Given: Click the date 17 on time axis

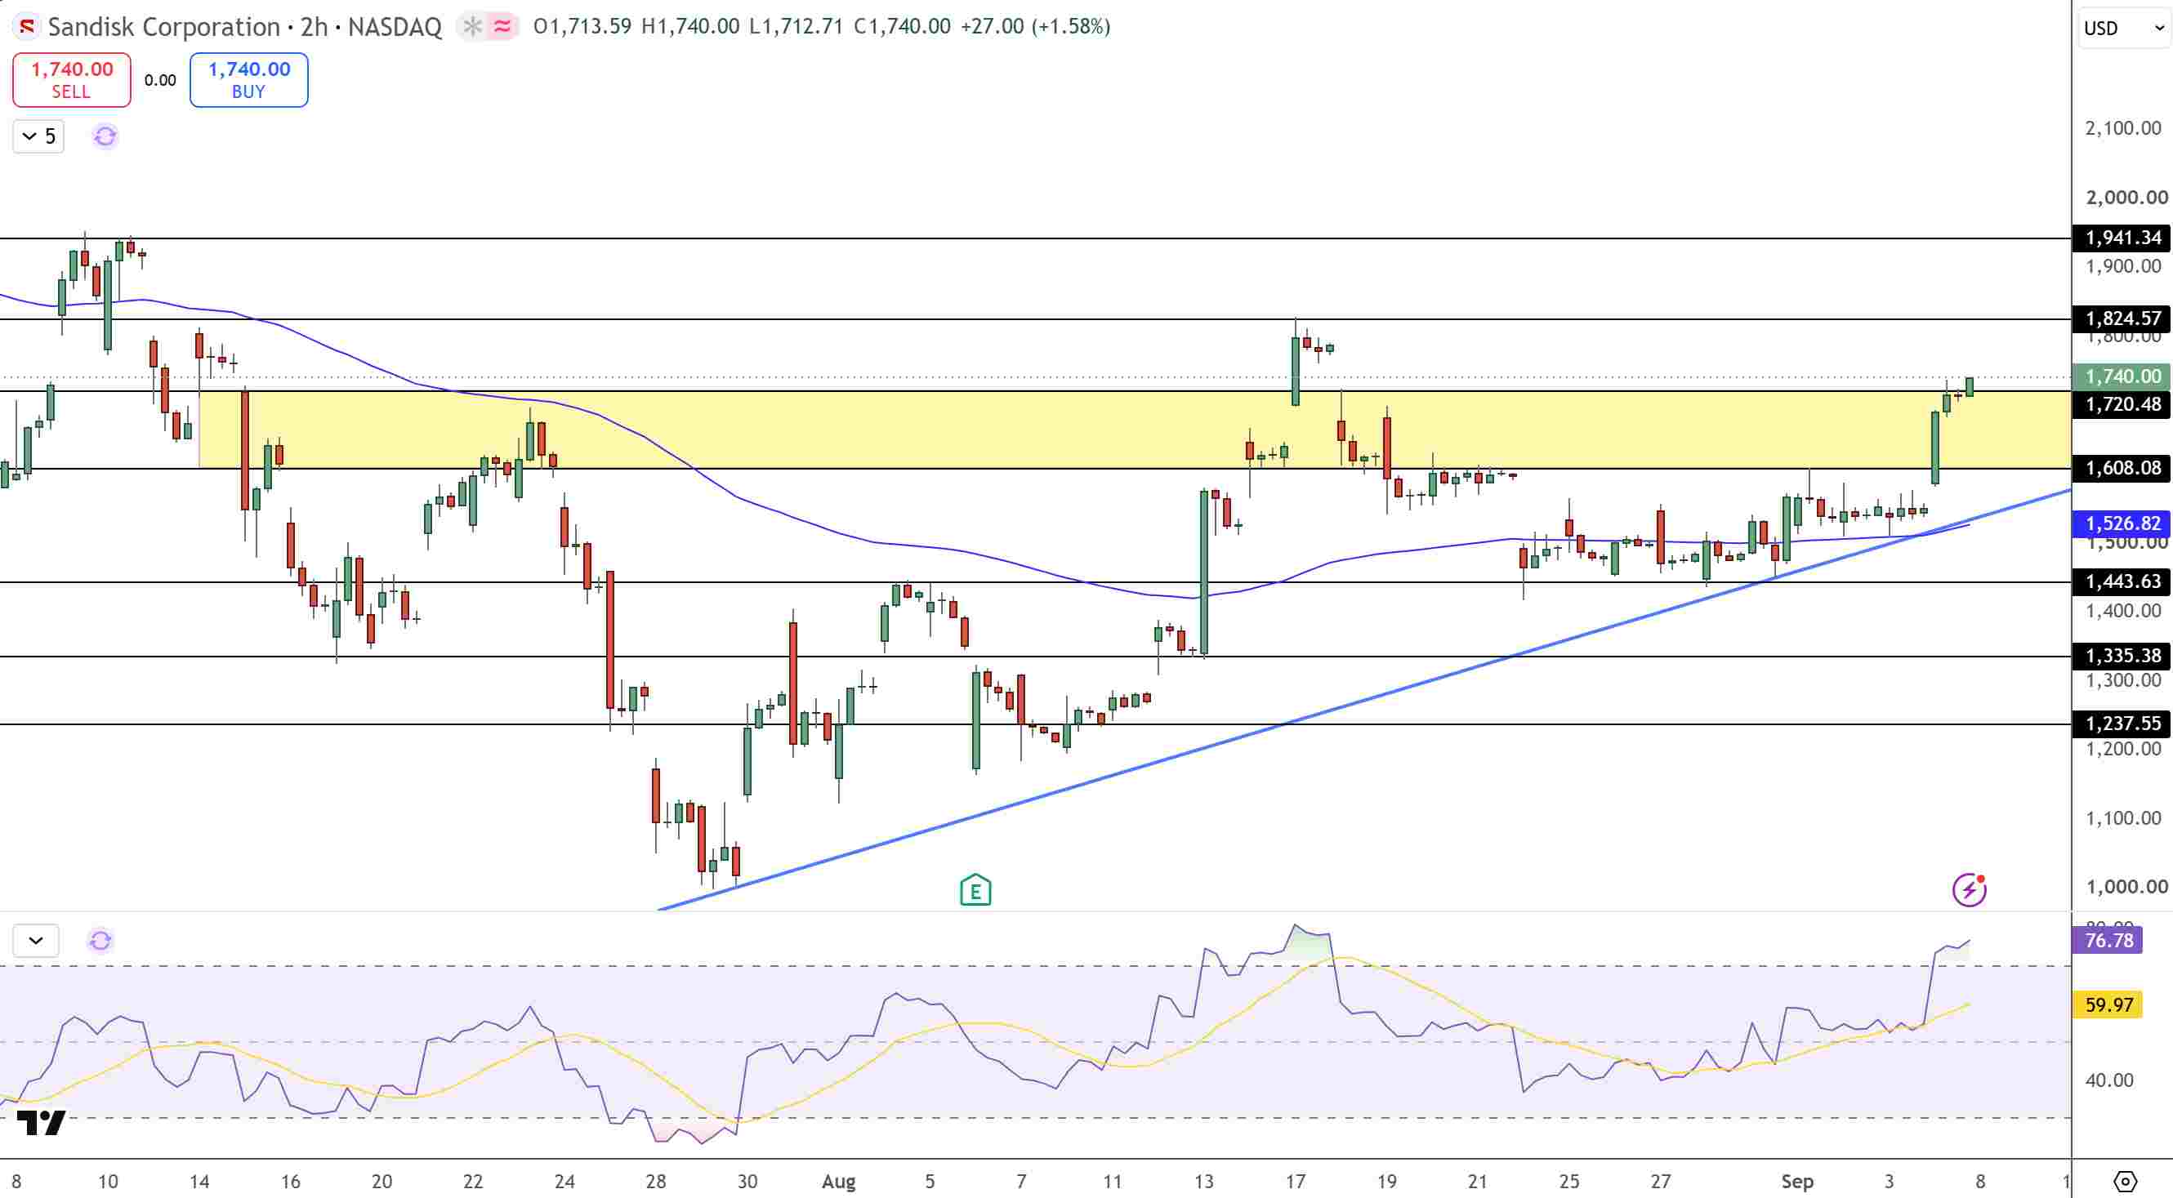Looking at the screenshot, I should click(x=1295, y=1182).
